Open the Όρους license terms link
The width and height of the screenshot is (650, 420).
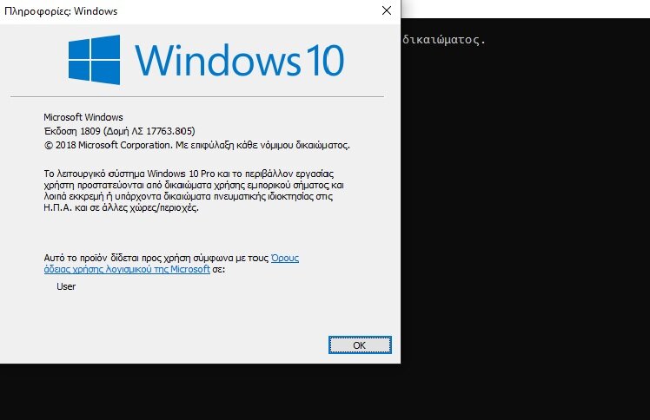click(285, 258)
